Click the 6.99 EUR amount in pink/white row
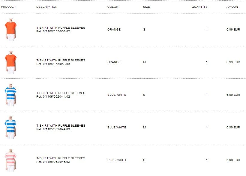Image resolution: width=246 pixels, height=176 pixels. pos(233,160)
